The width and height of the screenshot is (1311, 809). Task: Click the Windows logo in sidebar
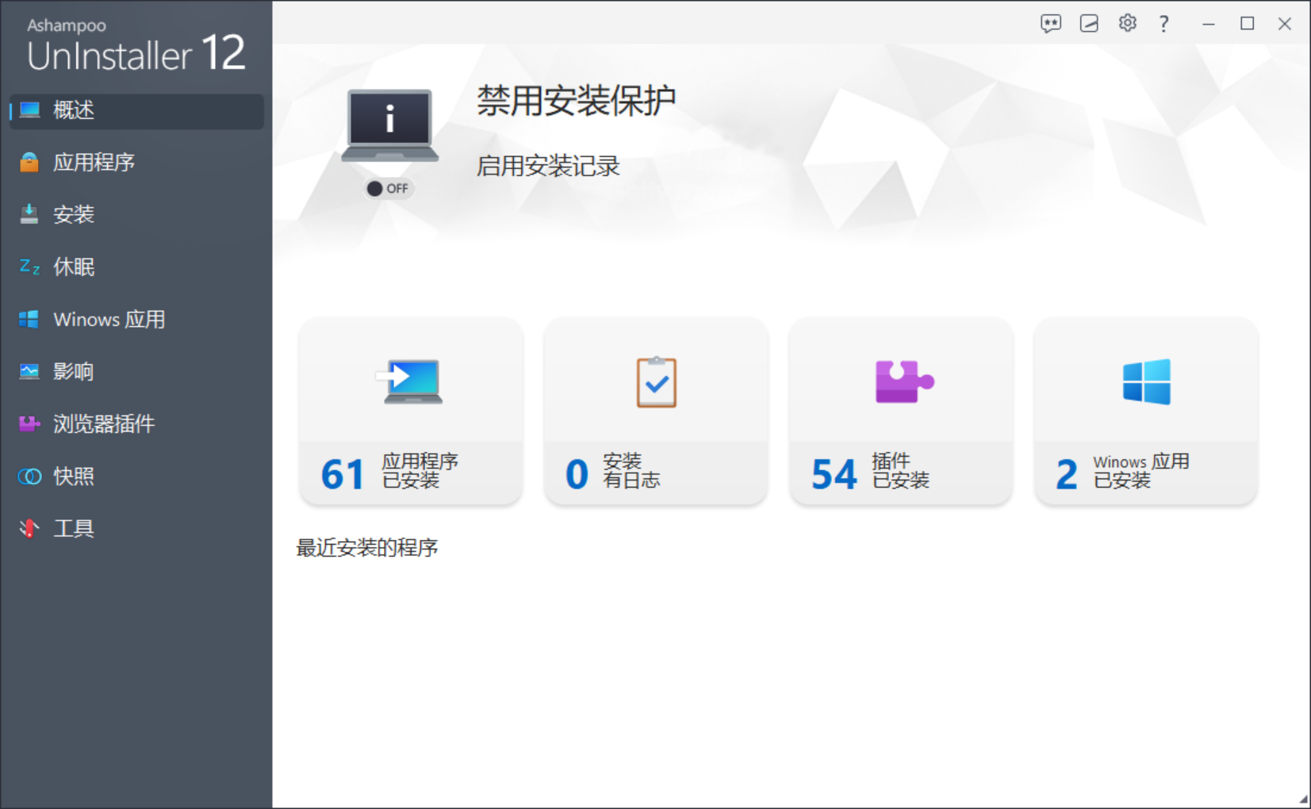(29, 320)
